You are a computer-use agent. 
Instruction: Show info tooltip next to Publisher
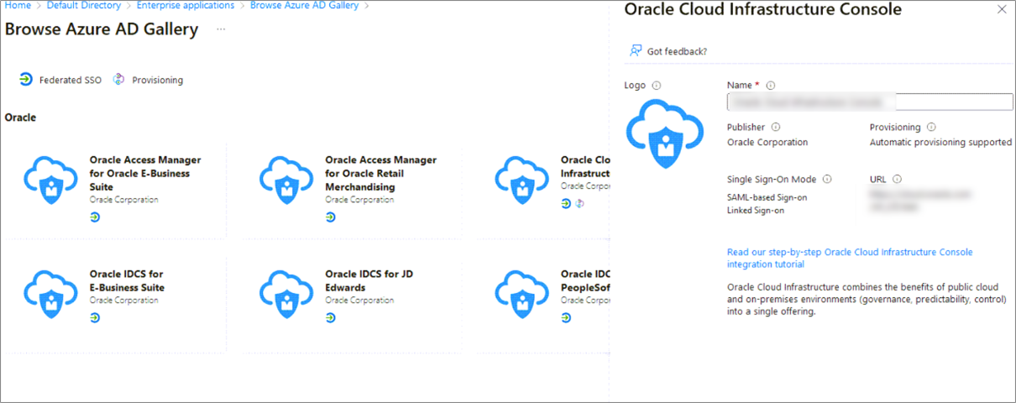(x=776, y=127)
